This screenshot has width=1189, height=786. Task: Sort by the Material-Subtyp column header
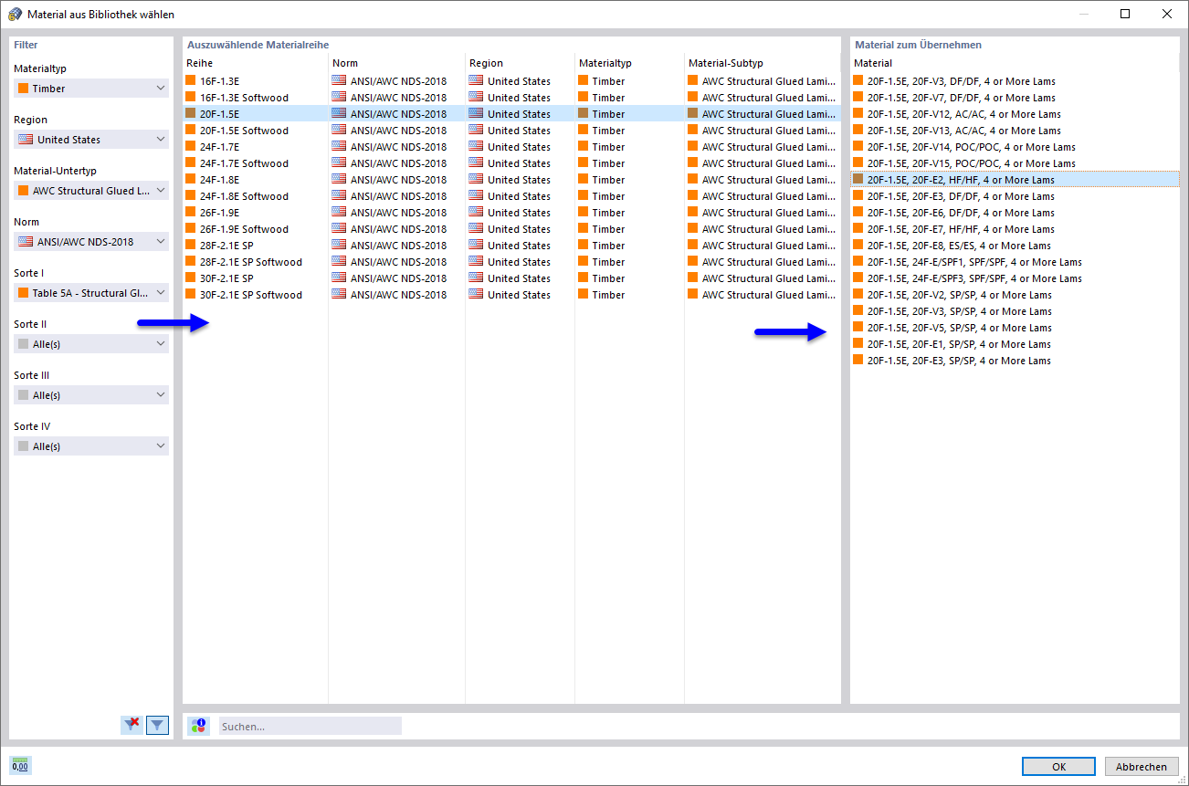(763, 63)
